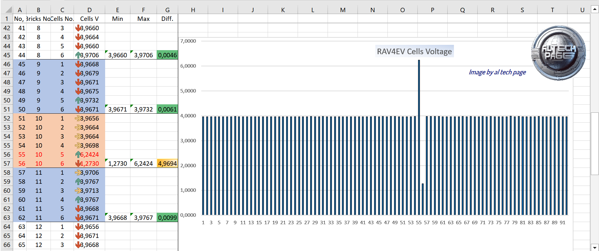This screenshot has height=251, width=599.
Task: Select column D by its header letter
Action: 89,10
